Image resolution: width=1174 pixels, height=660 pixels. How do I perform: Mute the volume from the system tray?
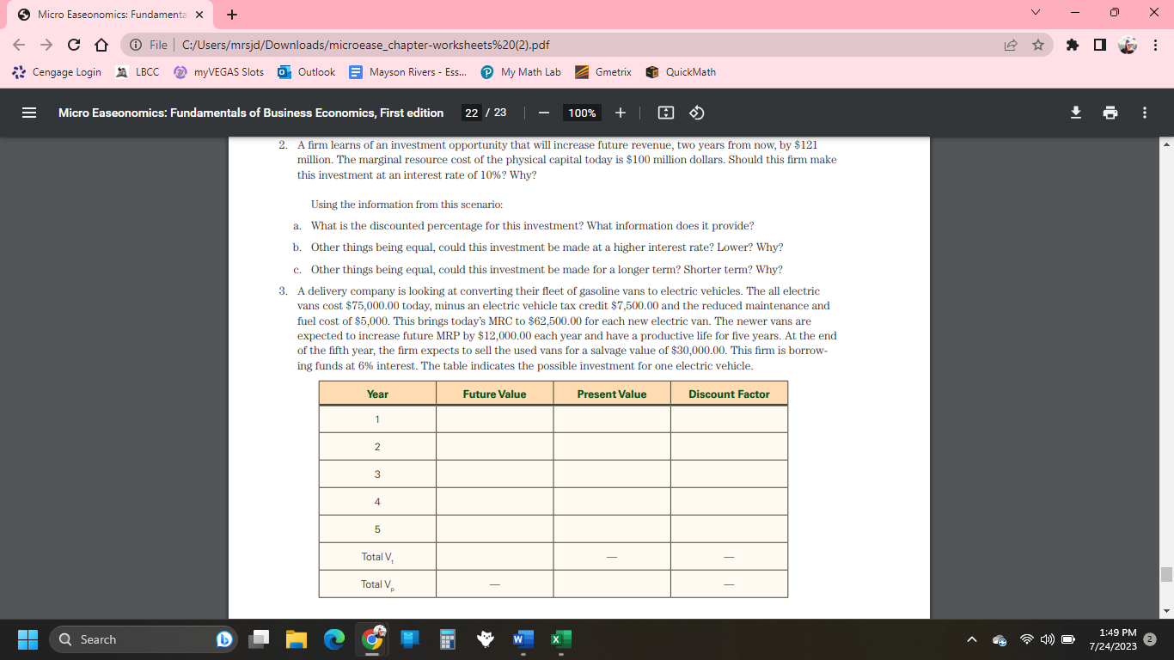click(x=1048, y=639)
